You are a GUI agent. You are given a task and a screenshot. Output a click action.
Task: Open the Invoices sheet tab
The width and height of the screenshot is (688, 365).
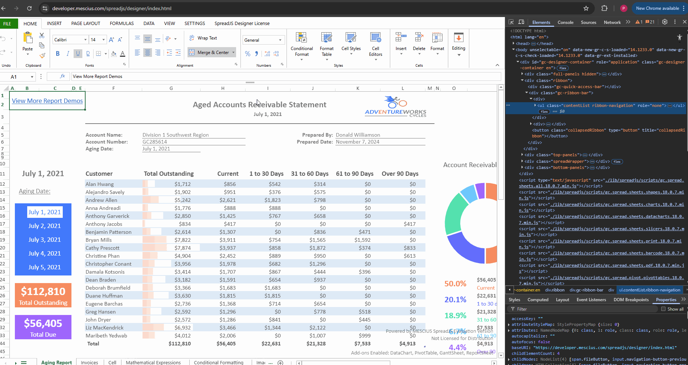[90, 362]
